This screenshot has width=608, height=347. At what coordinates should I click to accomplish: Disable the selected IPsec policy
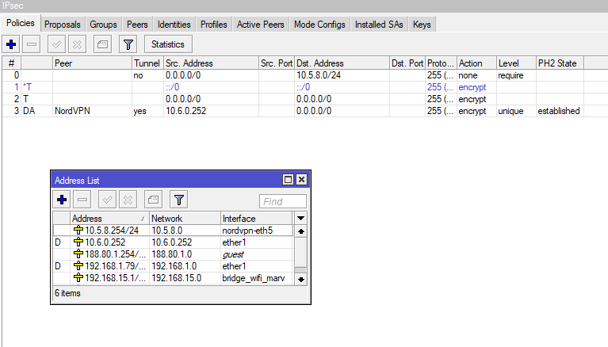click(x=77, y=44)
